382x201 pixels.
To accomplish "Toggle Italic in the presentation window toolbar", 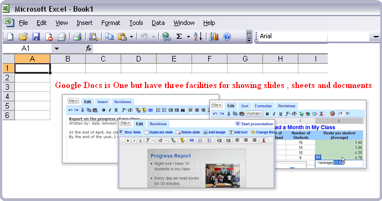I will click(134, 141).
